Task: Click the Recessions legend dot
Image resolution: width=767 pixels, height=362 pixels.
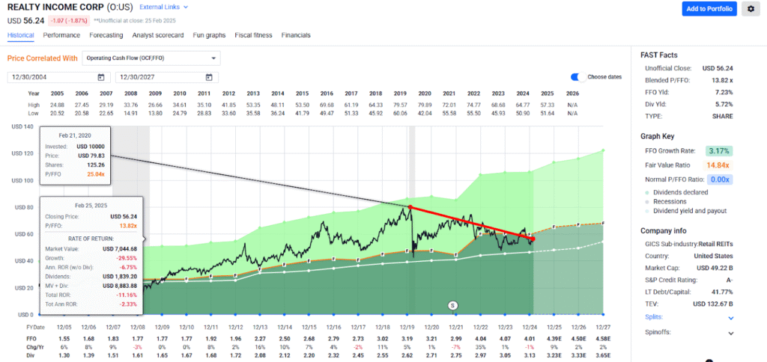Action: (x=648, y=203)
